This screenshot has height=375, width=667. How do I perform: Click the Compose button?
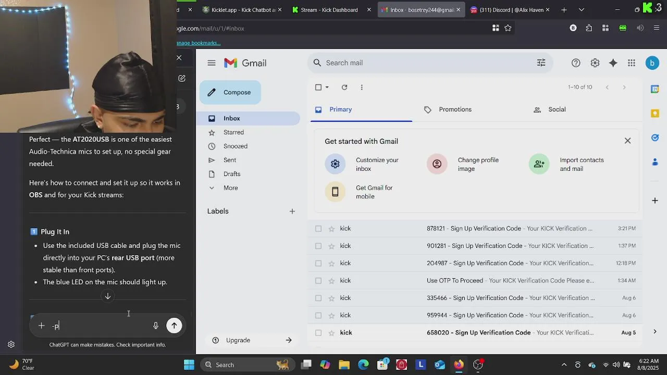coord(230,92)
